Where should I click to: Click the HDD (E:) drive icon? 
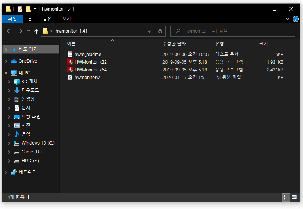(x=17, y=161)
